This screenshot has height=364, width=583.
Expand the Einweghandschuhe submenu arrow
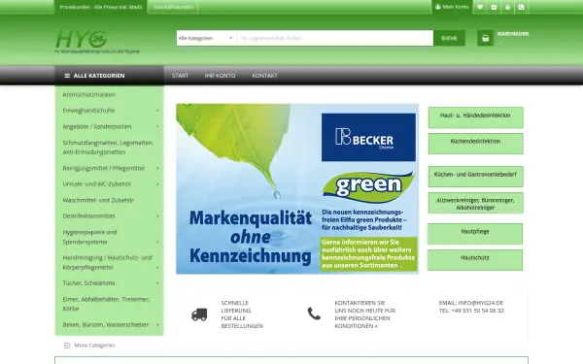(157, 111)
